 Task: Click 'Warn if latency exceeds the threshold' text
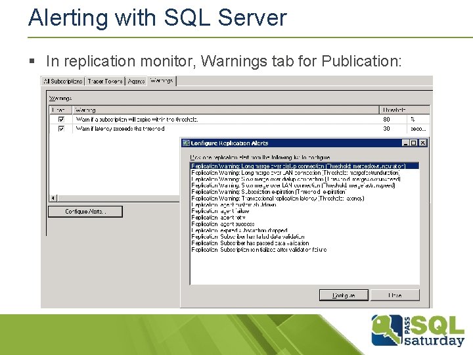coord(120,129)
